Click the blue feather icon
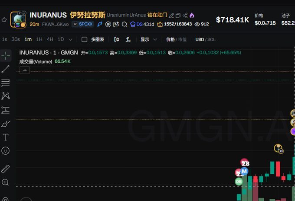The height and width of the screenshot is (201, 295). point(100,24)
